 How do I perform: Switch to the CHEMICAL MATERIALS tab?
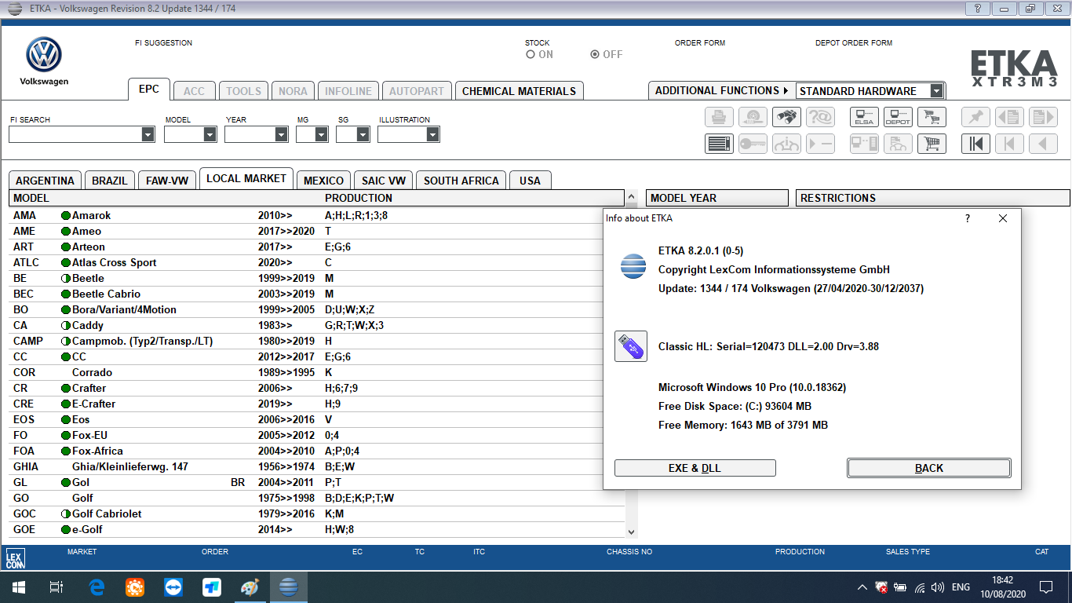[x=519, y=91]
